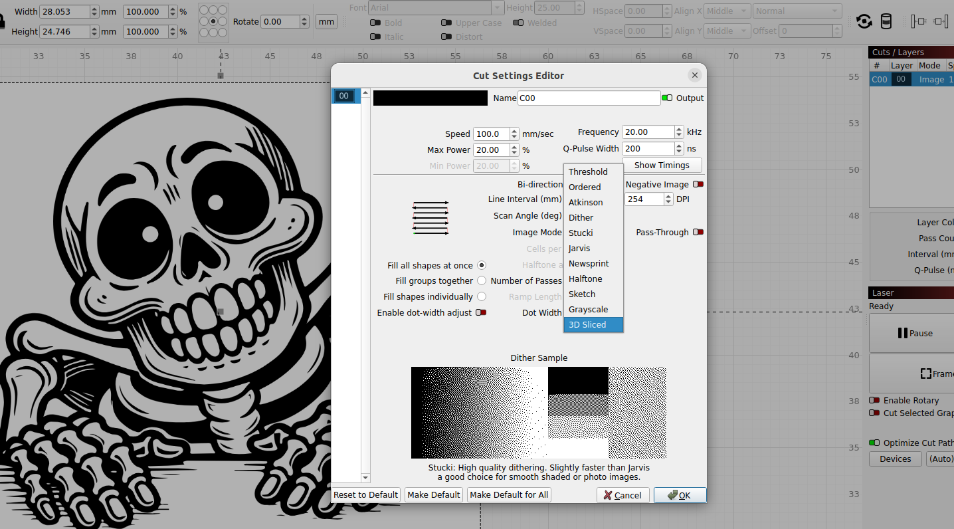Click the Show Timings button
Image resolution: width=954 pixels, height=529 pixels.
pos(662,165)
